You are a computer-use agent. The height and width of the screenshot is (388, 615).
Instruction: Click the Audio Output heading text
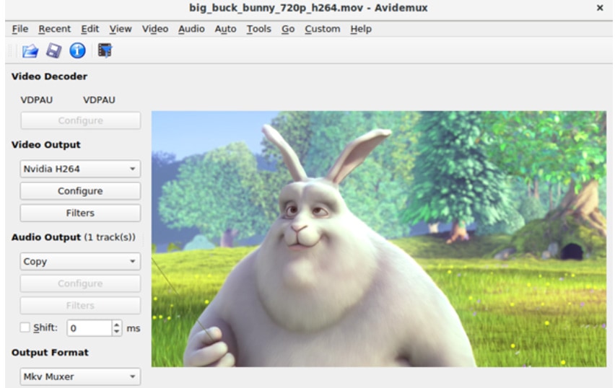click(74, 237)
